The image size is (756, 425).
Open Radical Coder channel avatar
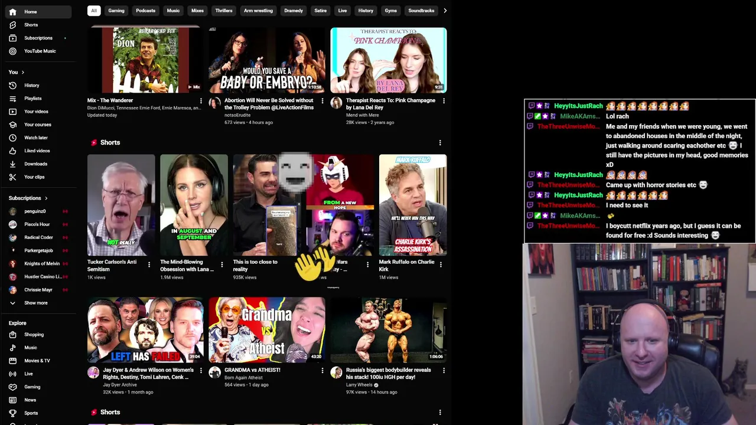pyautogui.click(x=12, y=237)
